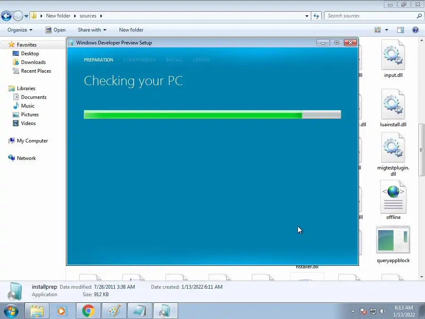Screen dimensions: 425x319
Task: Open Paint from the taskbar
Action: [x=114, y=311]
